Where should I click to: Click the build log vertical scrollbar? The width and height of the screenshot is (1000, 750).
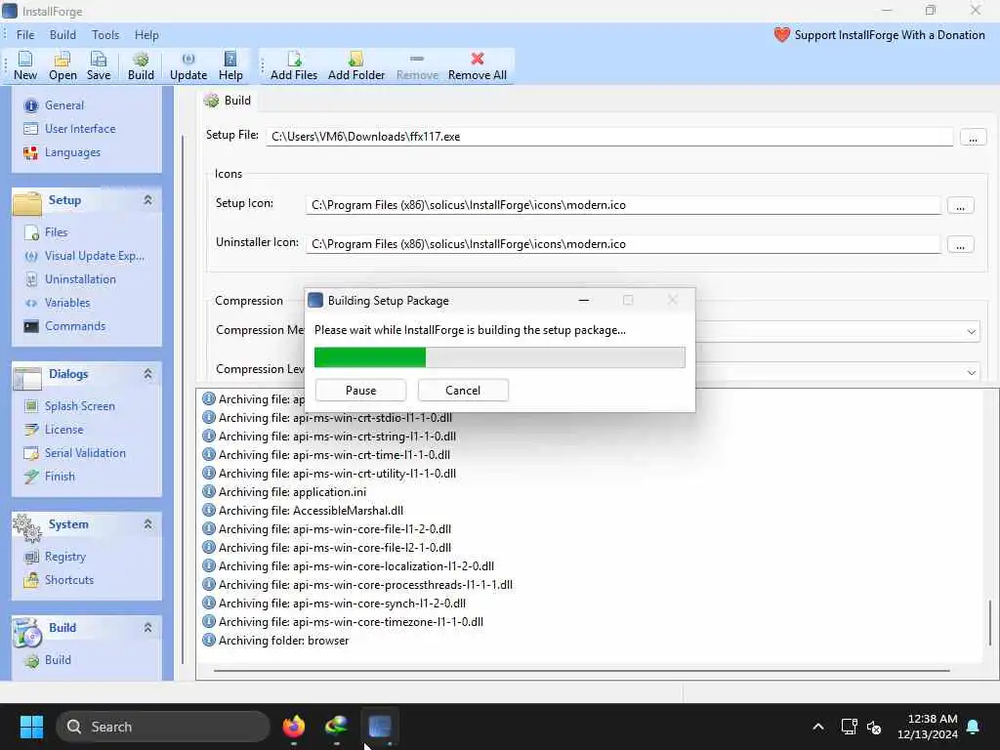click(x=990, y=622)
